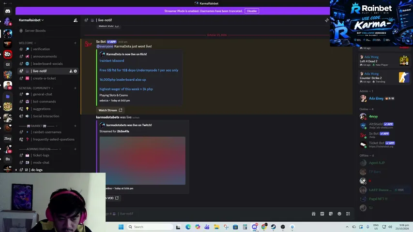This screenshot has height=232, width=413.
Task: Show hidden icons in the system tray
Action: 347,227
